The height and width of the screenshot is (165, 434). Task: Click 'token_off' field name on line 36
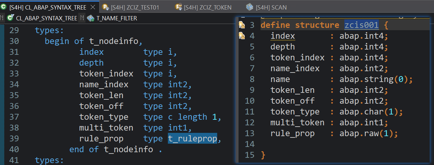pos(101,106)
